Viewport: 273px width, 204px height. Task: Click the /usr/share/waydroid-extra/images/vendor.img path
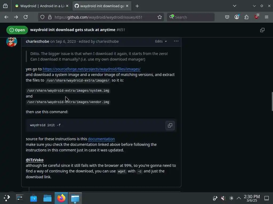pyautogui.click(x=68, y=102)
